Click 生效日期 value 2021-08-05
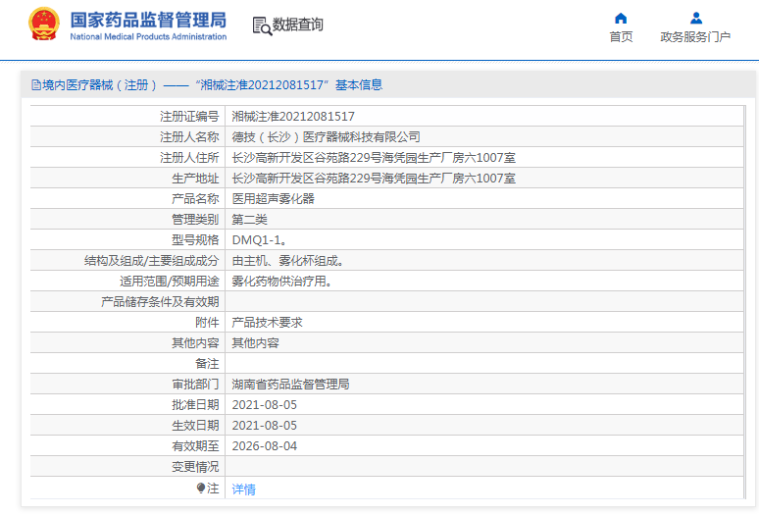The image size is (759, 515). pyautogui.click(x=265, y=426)
